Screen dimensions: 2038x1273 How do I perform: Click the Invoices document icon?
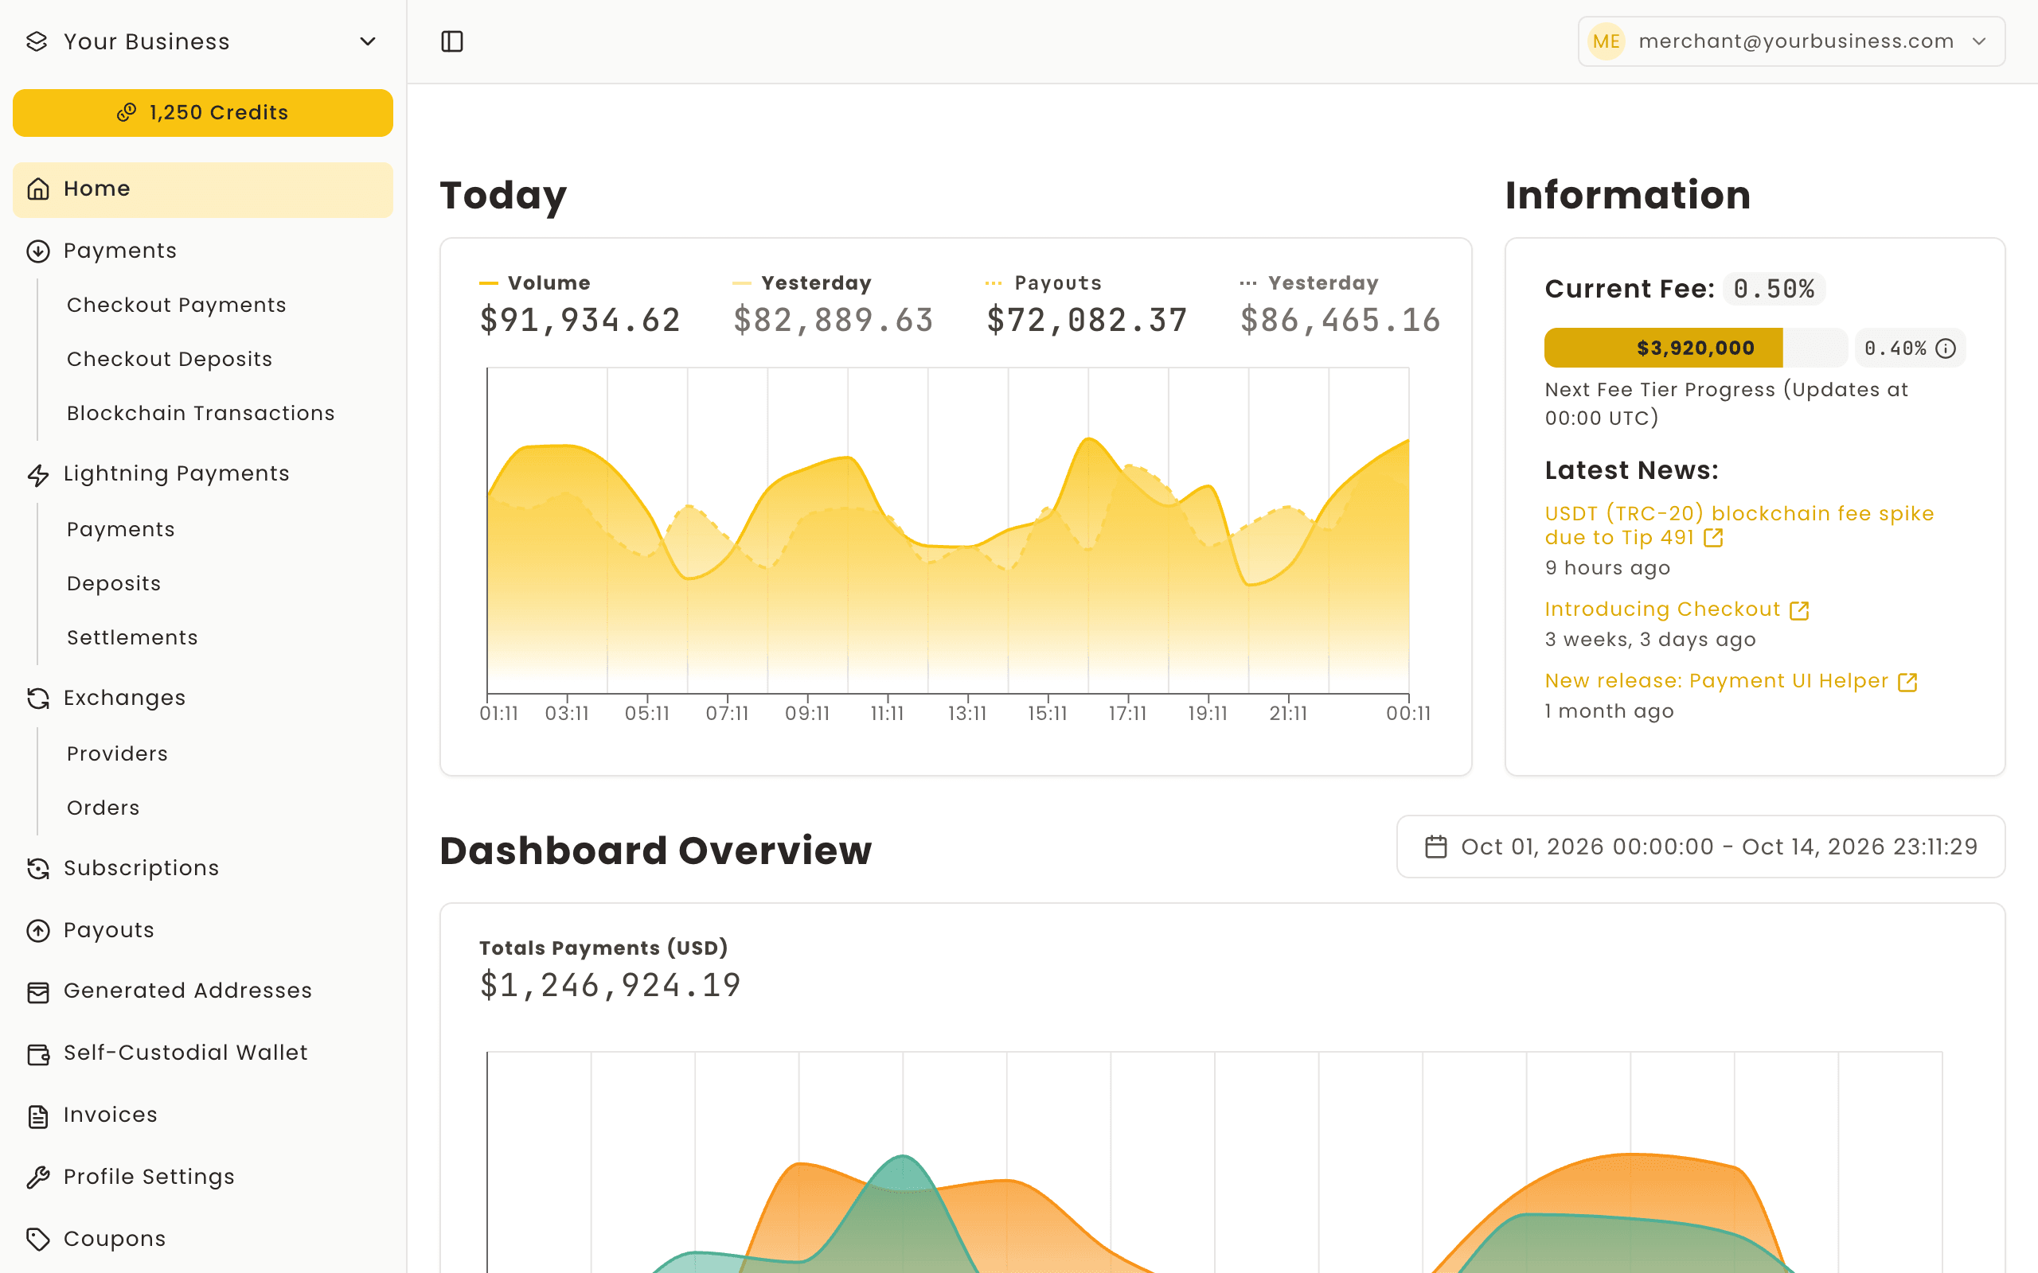click(x=38, y=1116)
